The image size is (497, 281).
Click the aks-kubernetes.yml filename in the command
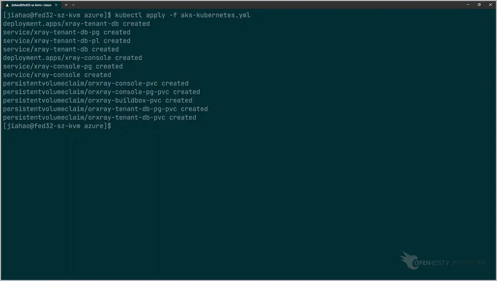pyautogui.click(x=215, y=15)
